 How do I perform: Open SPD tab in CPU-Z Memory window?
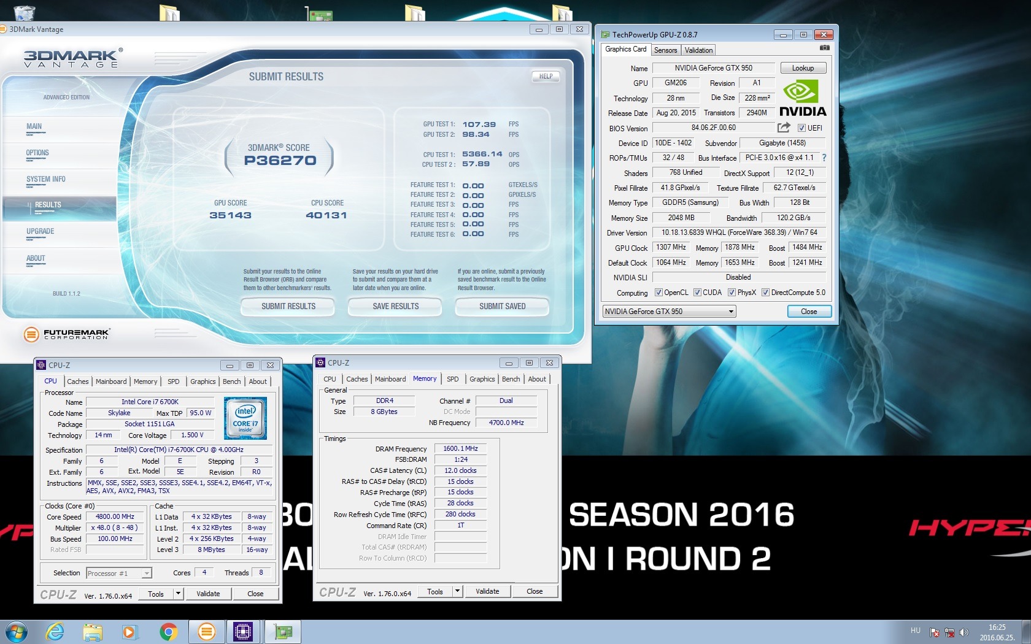tap(453, 379)
